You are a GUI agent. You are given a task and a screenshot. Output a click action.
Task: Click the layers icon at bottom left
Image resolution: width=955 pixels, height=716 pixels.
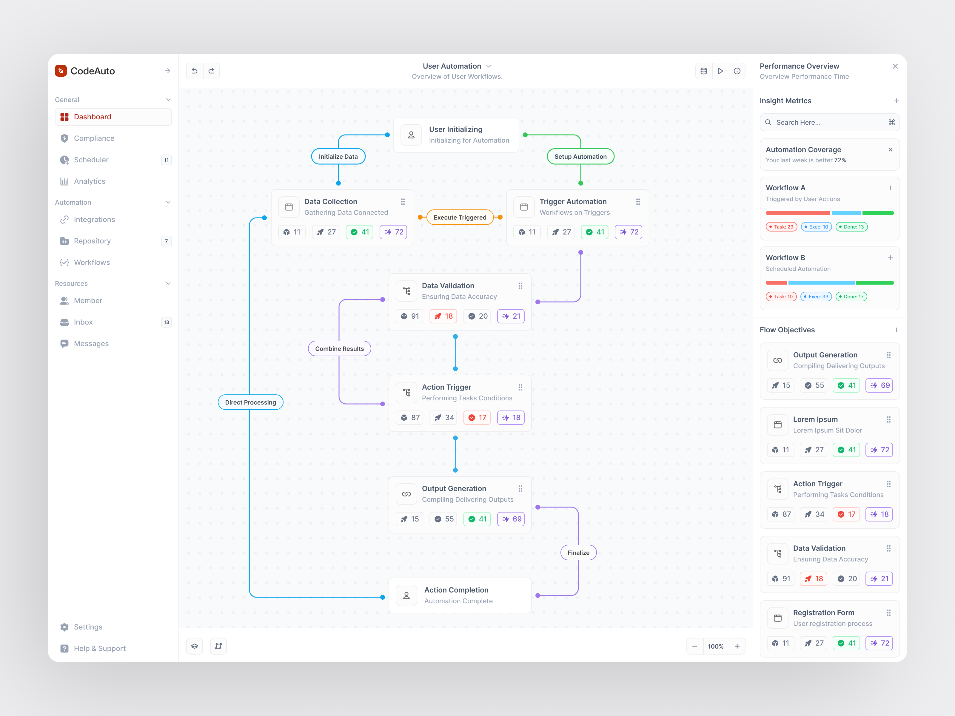click(x=195, y=646)
